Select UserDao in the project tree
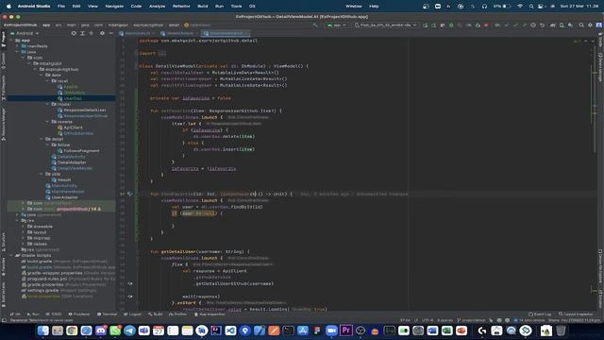Screen dimensions: 604x340 coord(73,98)
